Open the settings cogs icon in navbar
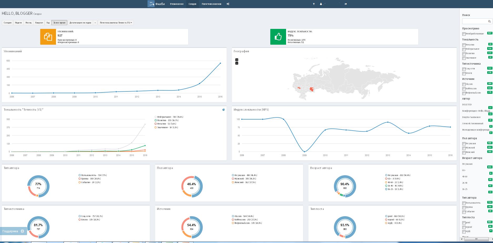Screen dimensions: 493x243 point(228,4)
